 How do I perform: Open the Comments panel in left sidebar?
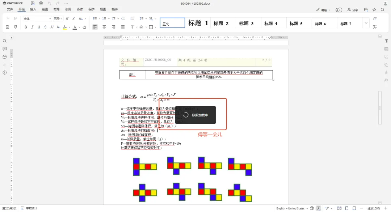[x=4, y=49]
